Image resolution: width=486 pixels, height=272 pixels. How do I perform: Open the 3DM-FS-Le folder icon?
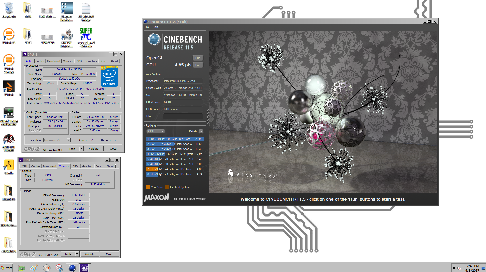(8, 219)
